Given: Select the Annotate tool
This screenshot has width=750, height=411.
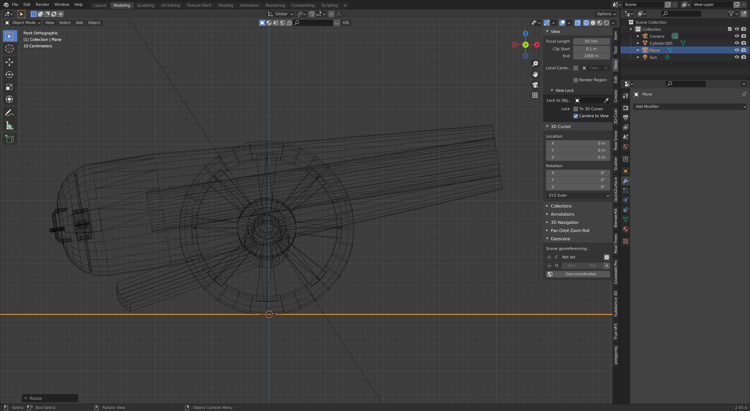Looking at the screenshot, I should pyautogui.click(x=9, y=113).
